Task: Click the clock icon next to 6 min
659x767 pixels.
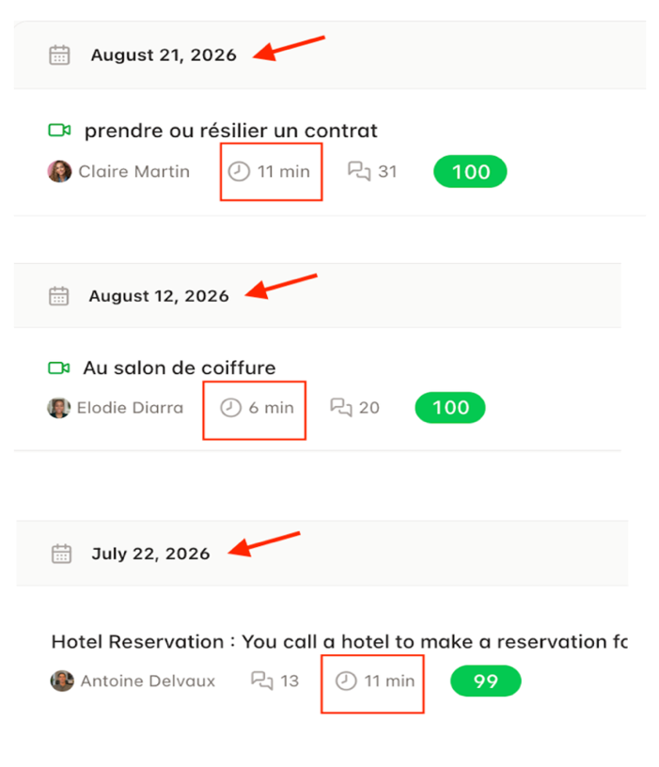Action: [230, 408]
